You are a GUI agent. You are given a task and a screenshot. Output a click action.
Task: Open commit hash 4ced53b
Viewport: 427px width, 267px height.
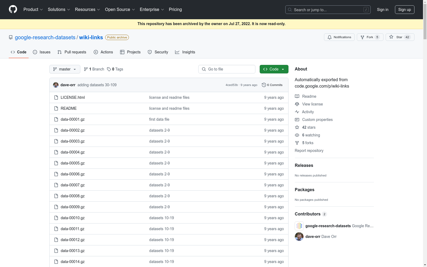[x=232, y=85]
